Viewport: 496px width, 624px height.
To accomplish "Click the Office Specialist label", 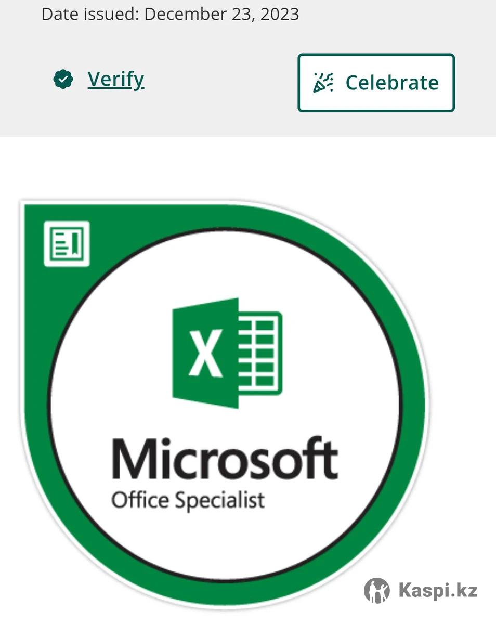I will [188, 501].
